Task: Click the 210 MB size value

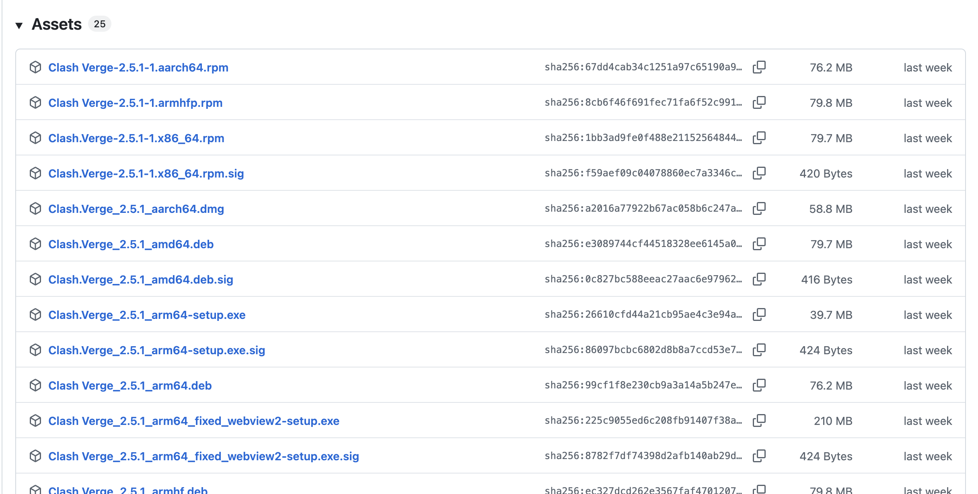Action: [x=833, y=421]
